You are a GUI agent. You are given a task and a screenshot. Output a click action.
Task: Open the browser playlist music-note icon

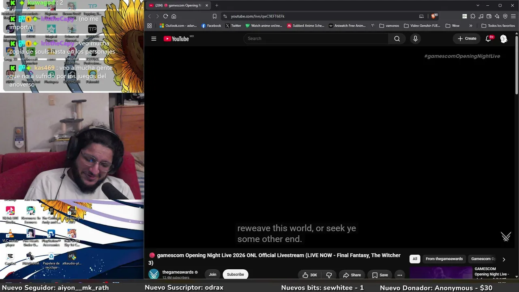481,16
